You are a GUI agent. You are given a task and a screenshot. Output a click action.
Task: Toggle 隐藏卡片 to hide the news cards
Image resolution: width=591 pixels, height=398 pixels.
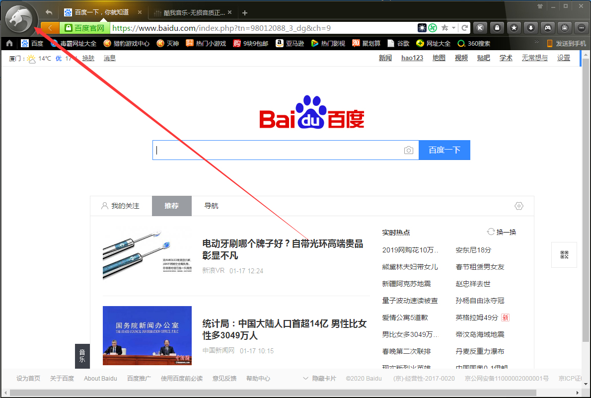coord(324,378)
